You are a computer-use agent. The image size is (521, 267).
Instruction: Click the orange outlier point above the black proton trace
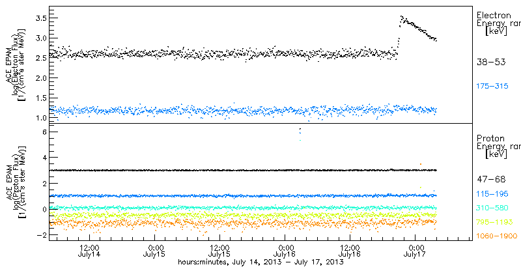[421, 164]
